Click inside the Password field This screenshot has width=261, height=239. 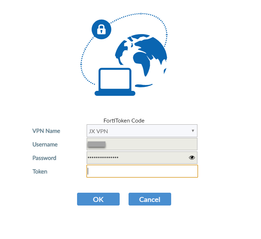(x=142, y=158)
